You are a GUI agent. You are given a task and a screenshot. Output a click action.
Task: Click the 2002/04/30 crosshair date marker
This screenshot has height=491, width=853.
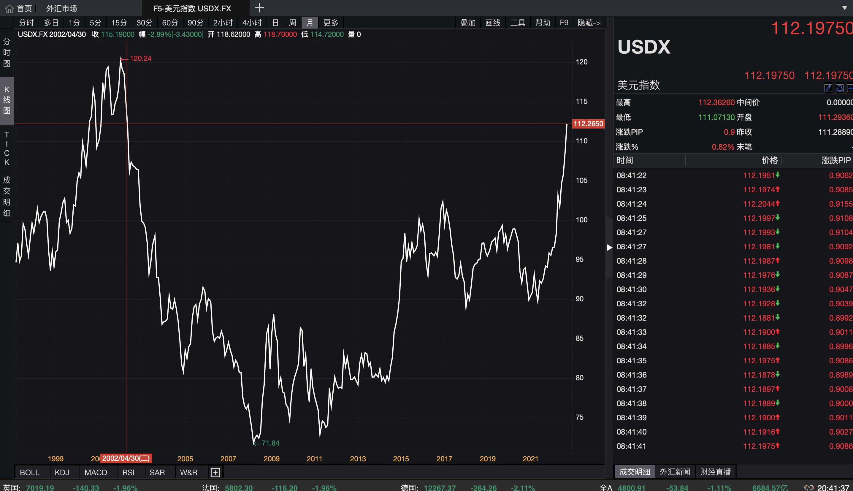coord(126,458)
